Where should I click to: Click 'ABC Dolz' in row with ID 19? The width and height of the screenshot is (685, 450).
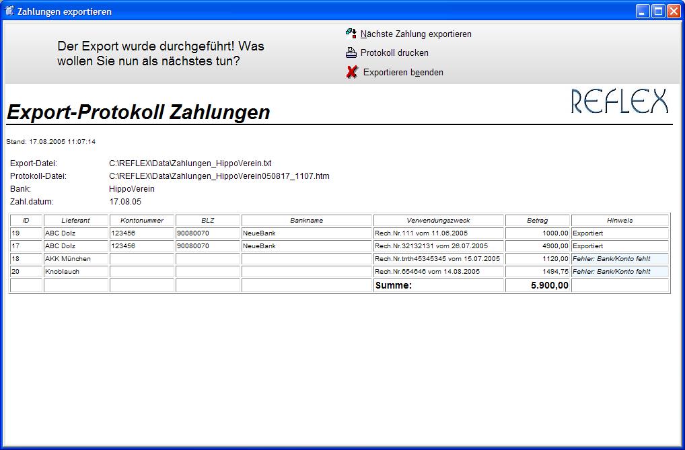point(76,233)
